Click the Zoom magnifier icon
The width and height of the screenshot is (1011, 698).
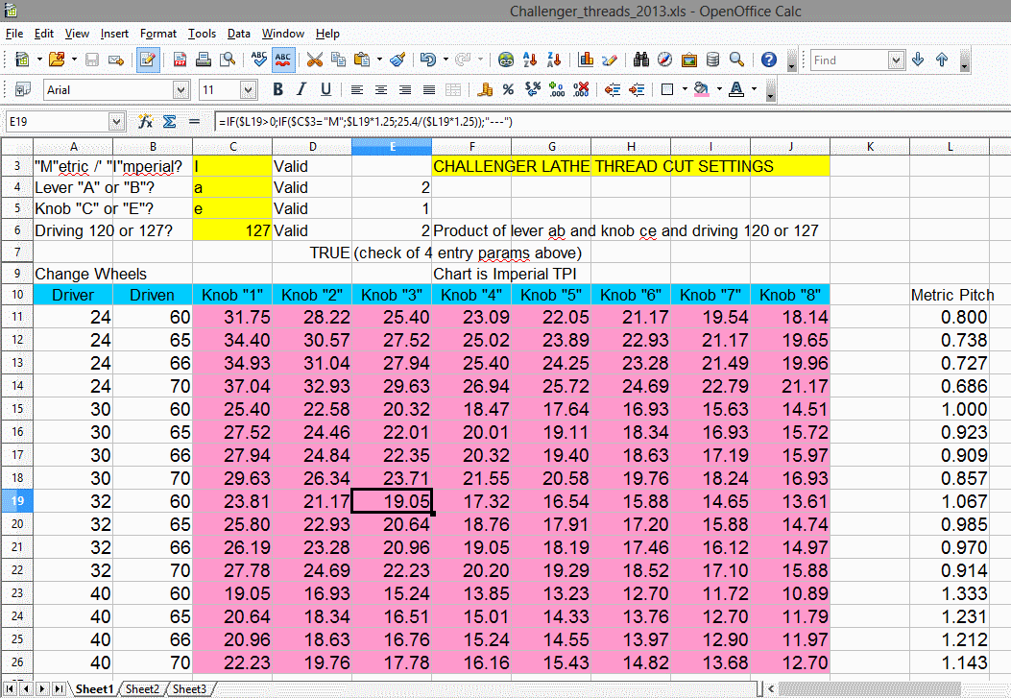(x=736, y=60)
